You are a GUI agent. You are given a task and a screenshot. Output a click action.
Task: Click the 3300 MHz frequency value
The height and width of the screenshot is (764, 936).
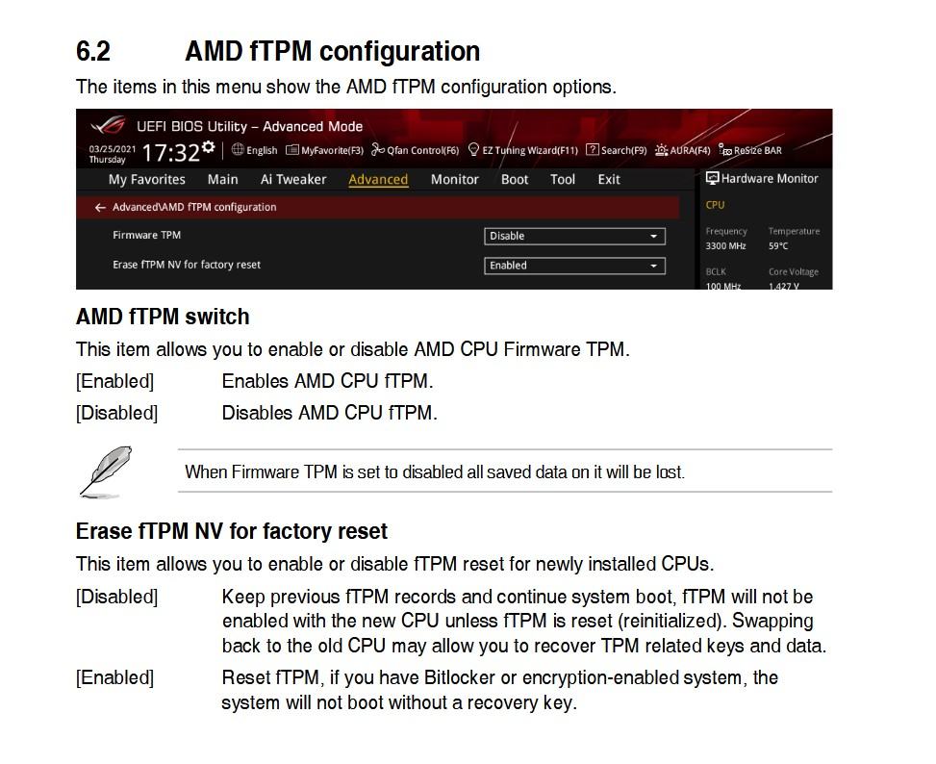click(x=726, y=246)
